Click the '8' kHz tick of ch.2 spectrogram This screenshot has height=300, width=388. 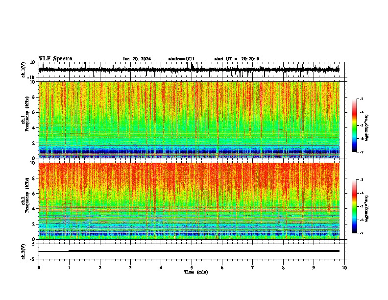coord(34,178)
